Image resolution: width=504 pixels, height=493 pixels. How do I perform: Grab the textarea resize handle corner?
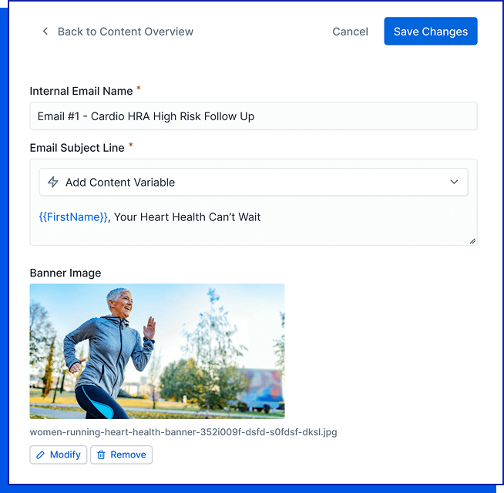472,240
